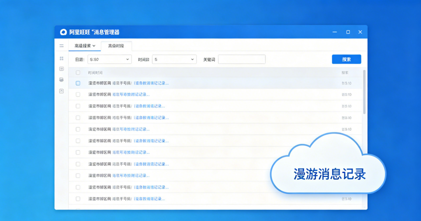Check the seventh message row checkbox
Viewport: 421px width, 221px height.
(78, 153)
